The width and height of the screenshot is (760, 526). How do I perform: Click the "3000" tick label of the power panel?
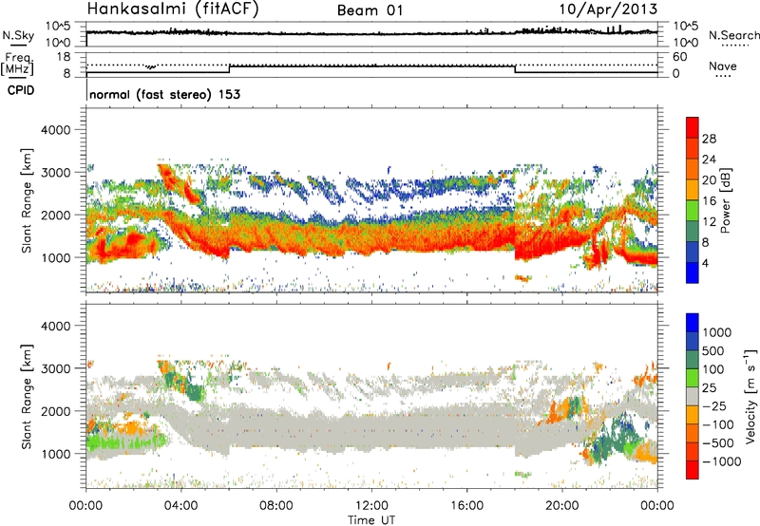(56, 172)
